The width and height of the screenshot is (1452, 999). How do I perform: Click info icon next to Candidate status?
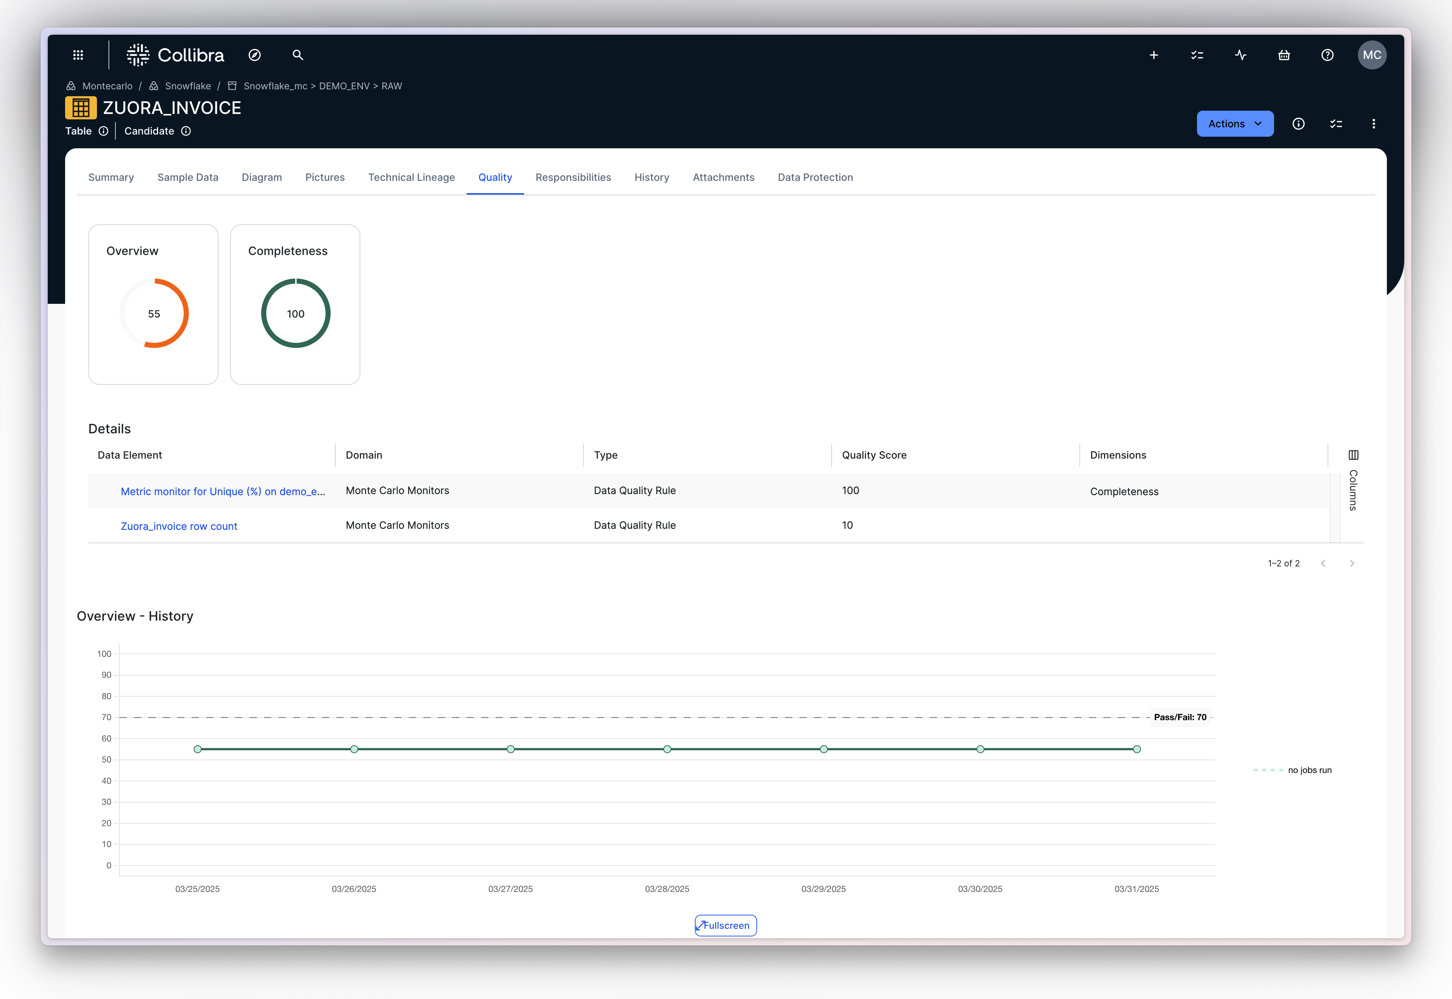(186, 131)
